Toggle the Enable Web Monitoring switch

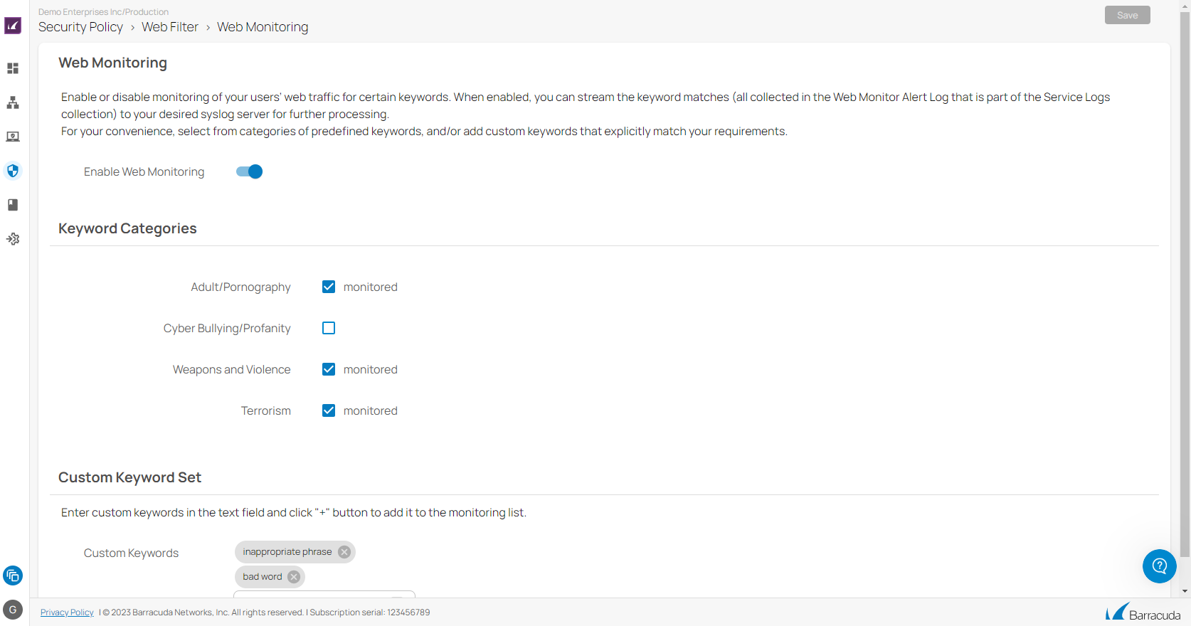[250, 171]
